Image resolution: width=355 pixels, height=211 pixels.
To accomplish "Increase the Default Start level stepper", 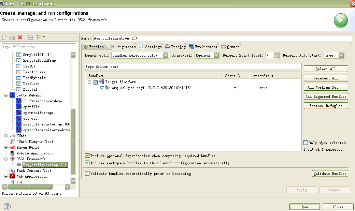I will tap(276, 54).
